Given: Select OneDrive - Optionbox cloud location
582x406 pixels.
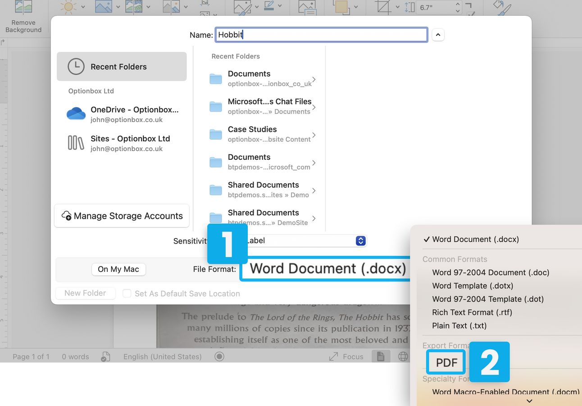Looking at the screenshot, I should (x=122, y=114).
